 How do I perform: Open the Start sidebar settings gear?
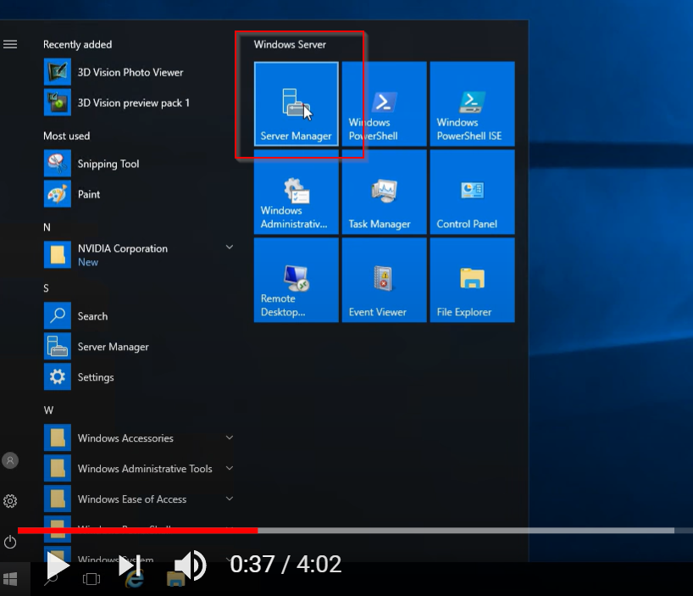10,501
